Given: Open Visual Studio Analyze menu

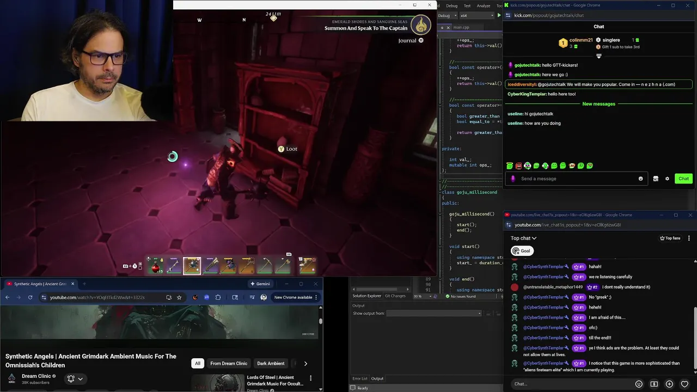Looking at the screenshot, I should coord(484,5).
